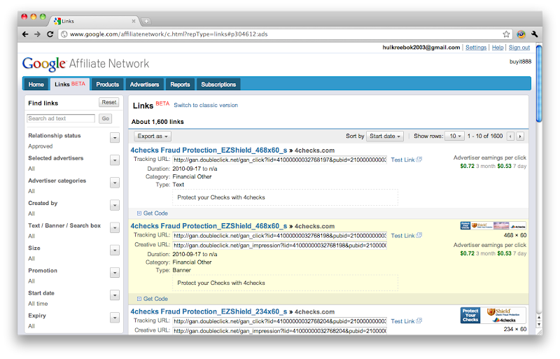Screen dimensions: 560x359
Task: Go to next page of results arrow
Action: pos(520,136)
